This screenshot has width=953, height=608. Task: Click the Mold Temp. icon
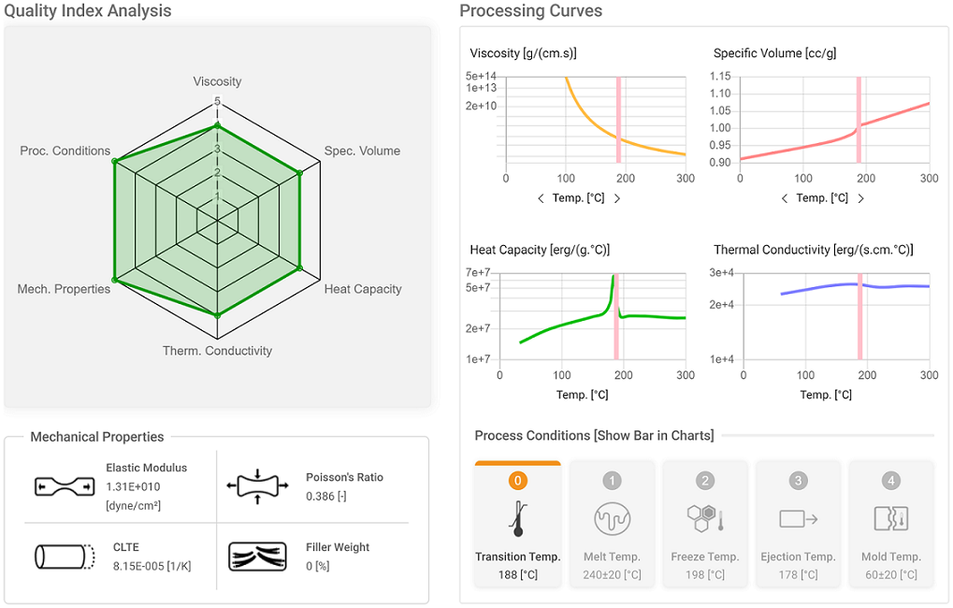click(891, 518)
